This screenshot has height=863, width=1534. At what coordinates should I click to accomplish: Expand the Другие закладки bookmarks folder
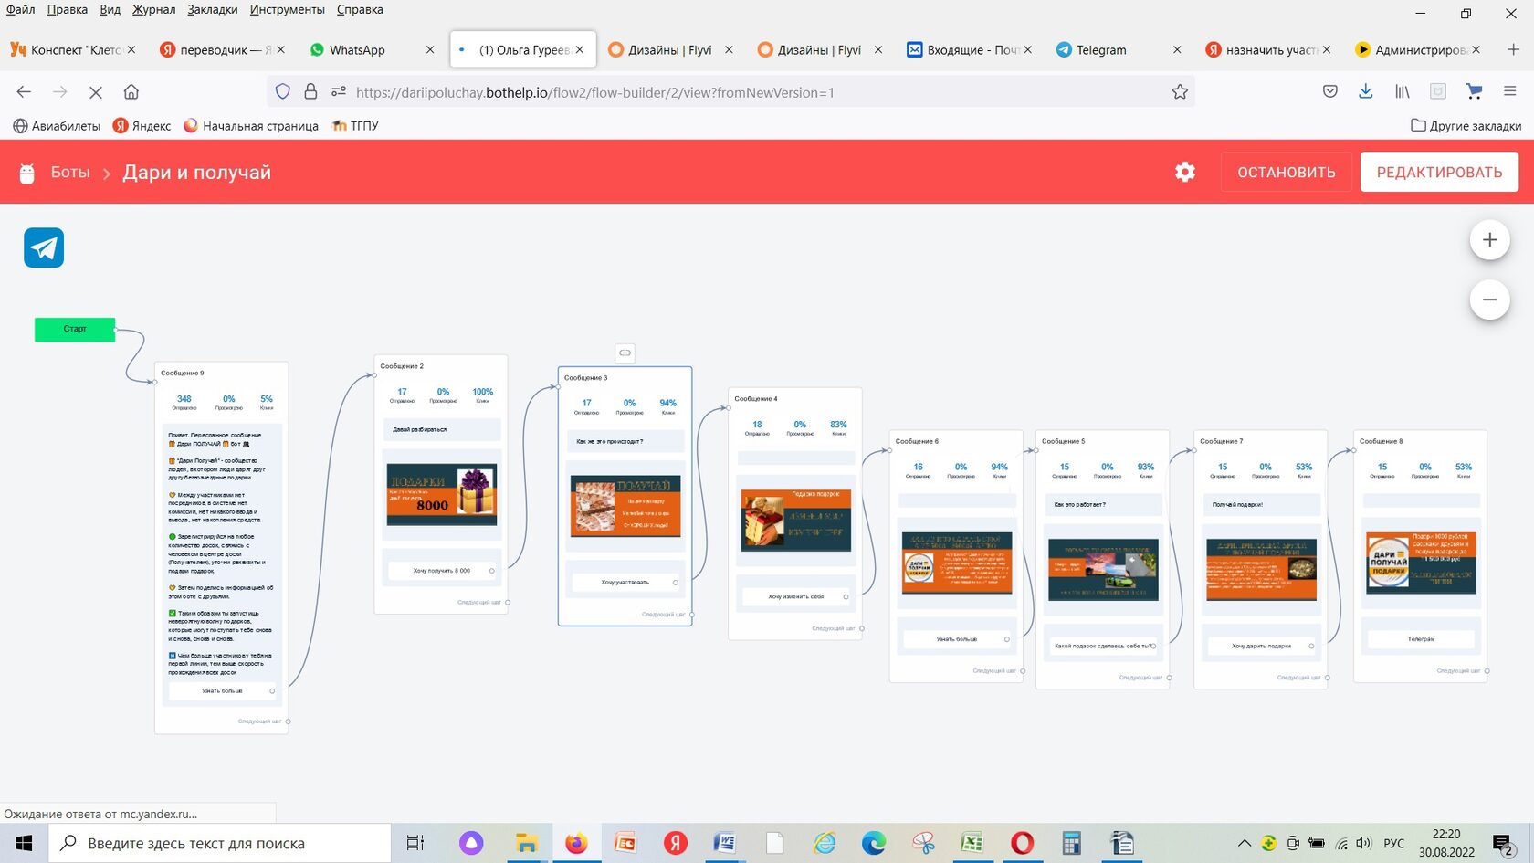click(1466, 126)
